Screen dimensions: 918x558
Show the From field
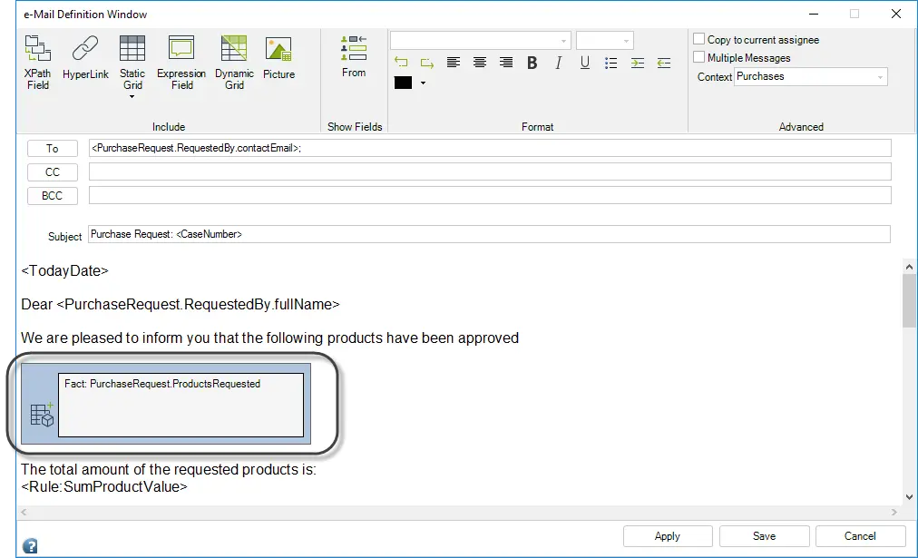point(354,56)
